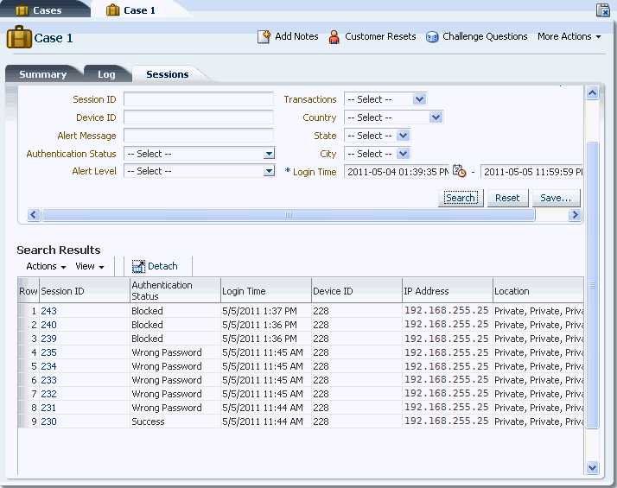
Task: Click the vertical scroll up arrow
Action: 592,93
